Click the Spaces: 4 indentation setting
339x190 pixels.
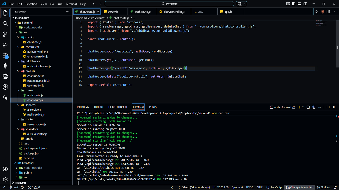[237, 187]
